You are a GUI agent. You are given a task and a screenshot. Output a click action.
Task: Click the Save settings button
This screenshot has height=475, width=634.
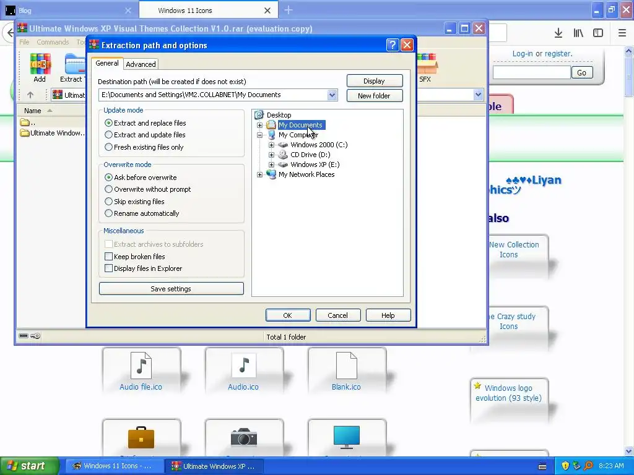point(171,289)
